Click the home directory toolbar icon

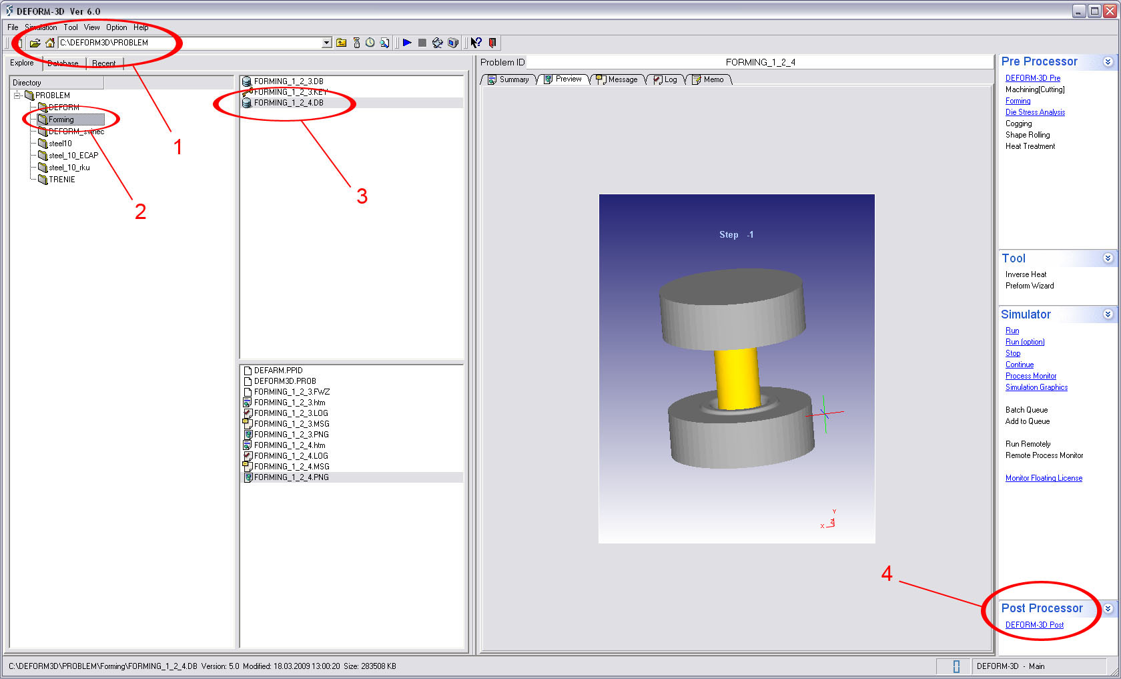[50, 43]
